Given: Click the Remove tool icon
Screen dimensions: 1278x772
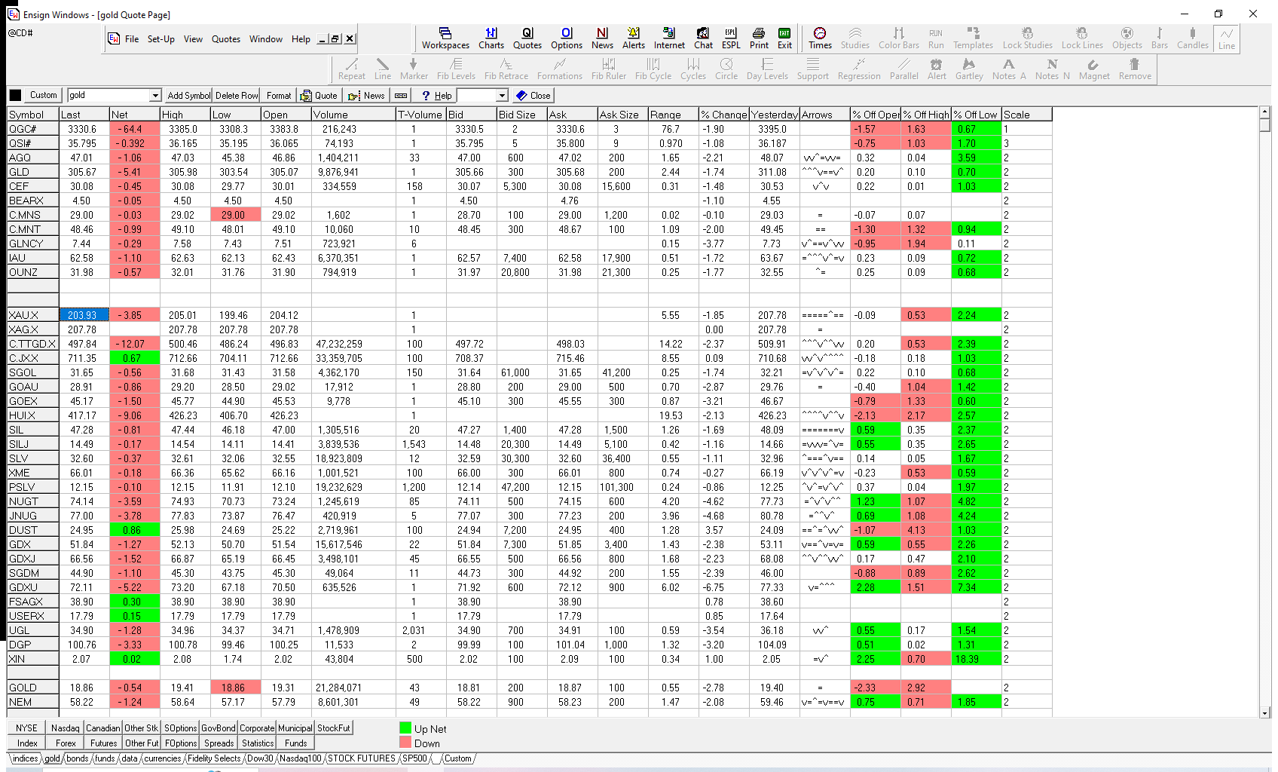Looking at the screenshot, I should tap(1135, 69).
